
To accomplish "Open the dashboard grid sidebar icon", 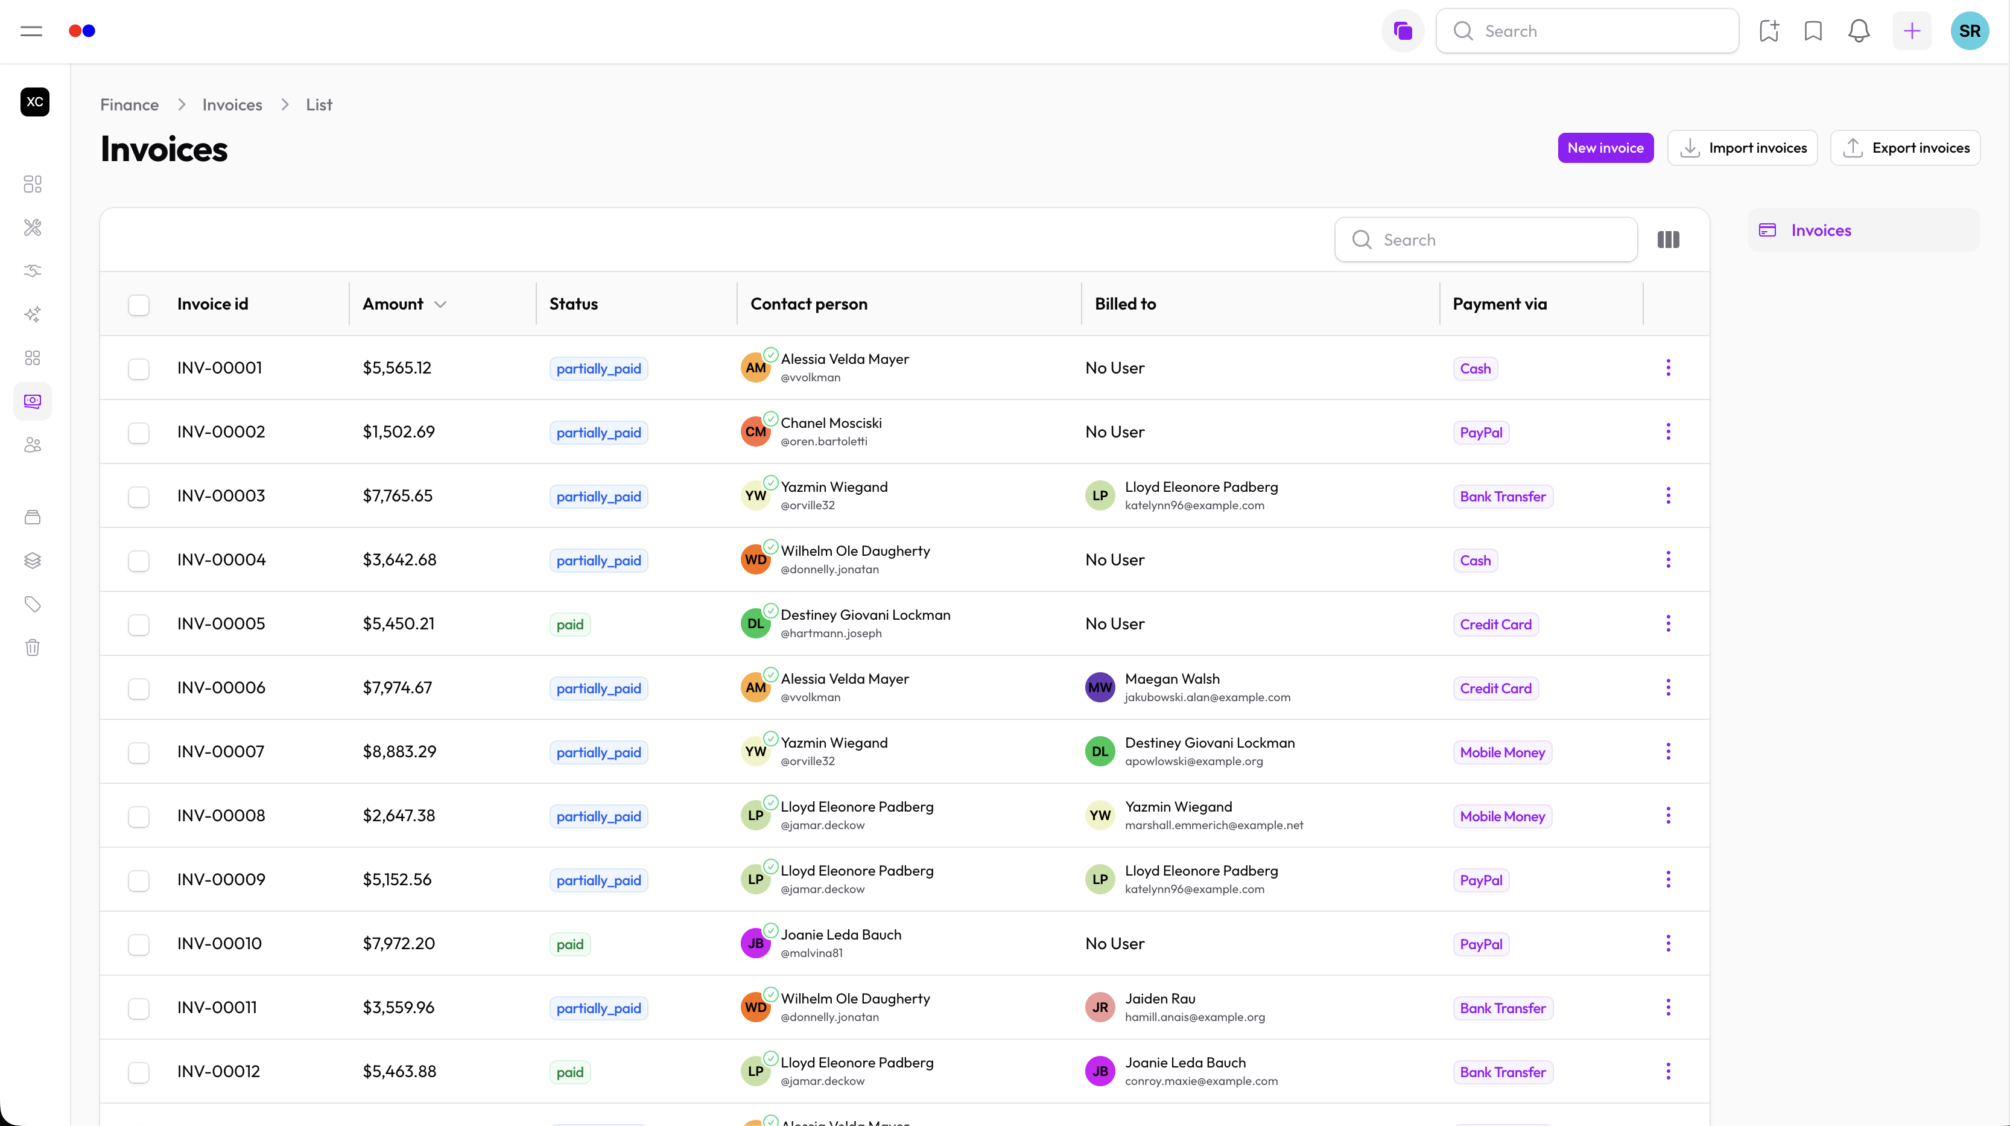I will 33,184.
